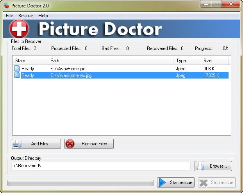Viewport: 243px width, 193px height.
Task: Sort the list by Size column header
Action: [x=215, y=61]
